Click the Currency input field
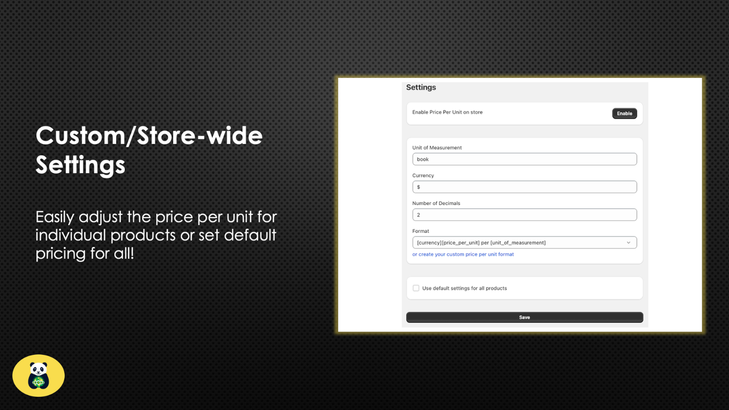This screenshot has height=410, width=729. coord(525,187)
